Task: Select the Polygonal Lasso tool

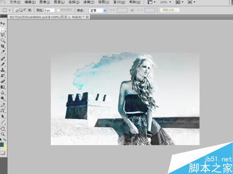Action: coord(3,35)
